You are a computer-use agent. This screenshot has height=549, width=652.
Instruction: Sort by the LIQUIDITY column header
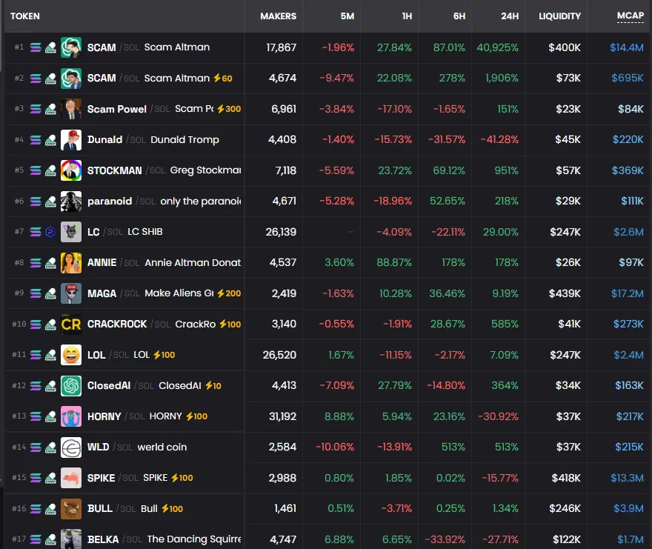[x=559, y=16]
